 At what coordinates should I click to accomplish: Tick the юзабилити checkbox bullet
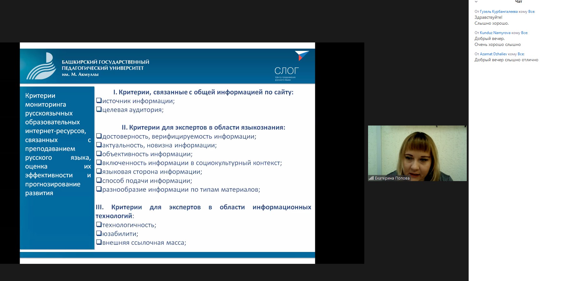click(x=99, y=233)
